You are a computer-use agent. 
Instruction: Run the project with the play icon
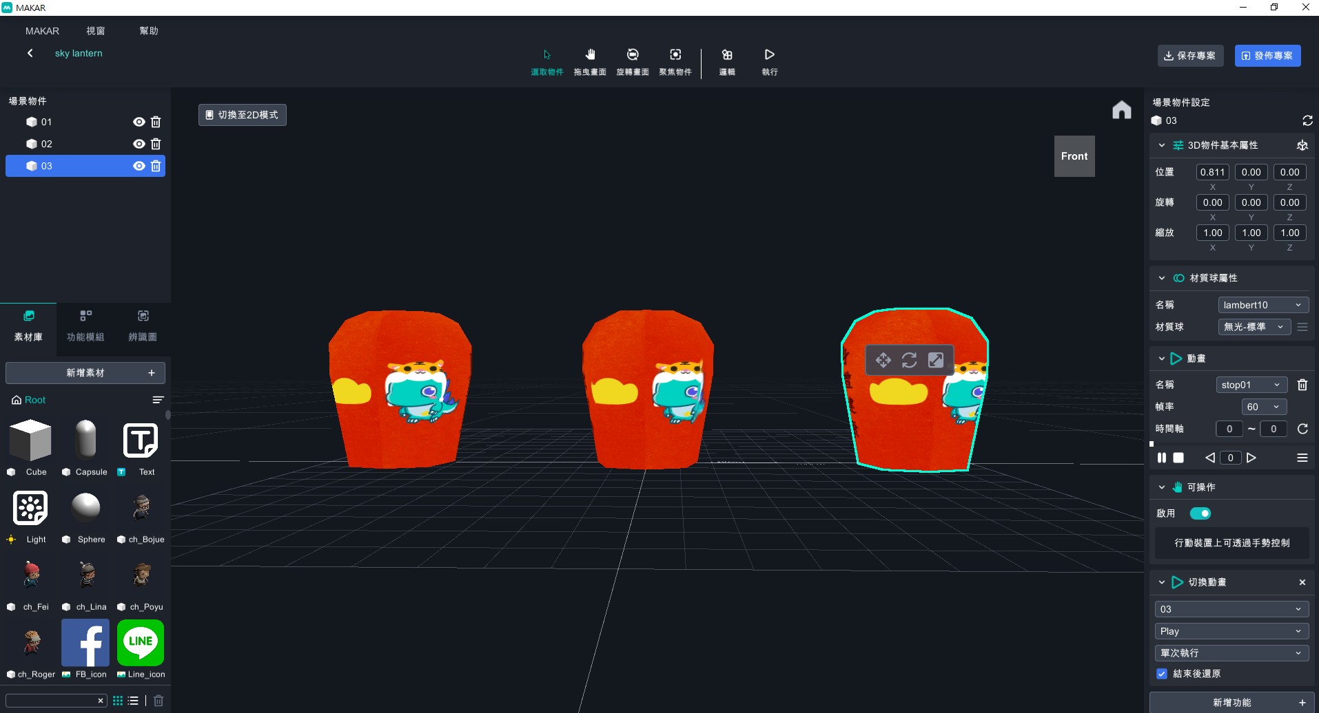770,55
